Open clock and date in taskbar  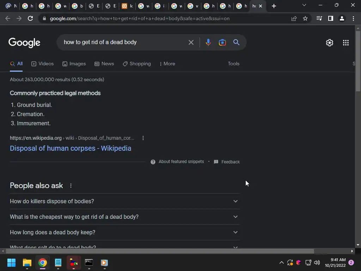335,263
